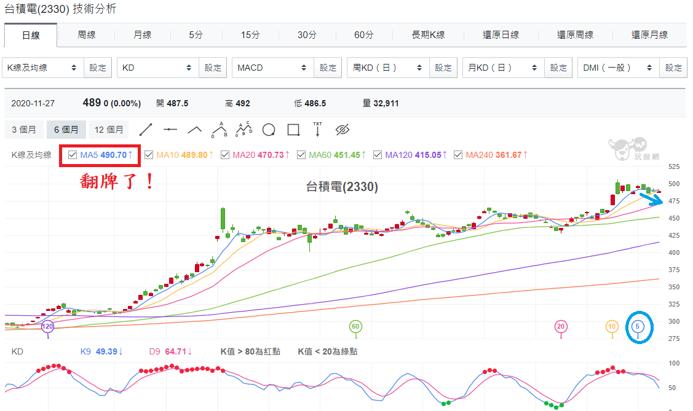This screenshot has width=693, height=411.
Task: Uncheck the MA120 moving average checkbox
Action: [x=378, y=155]
